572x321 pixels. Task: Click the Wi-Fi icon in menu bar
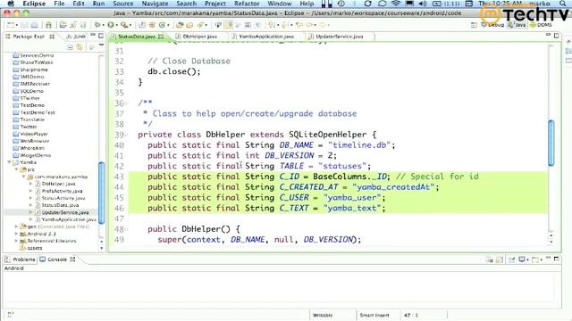point(395,4)
